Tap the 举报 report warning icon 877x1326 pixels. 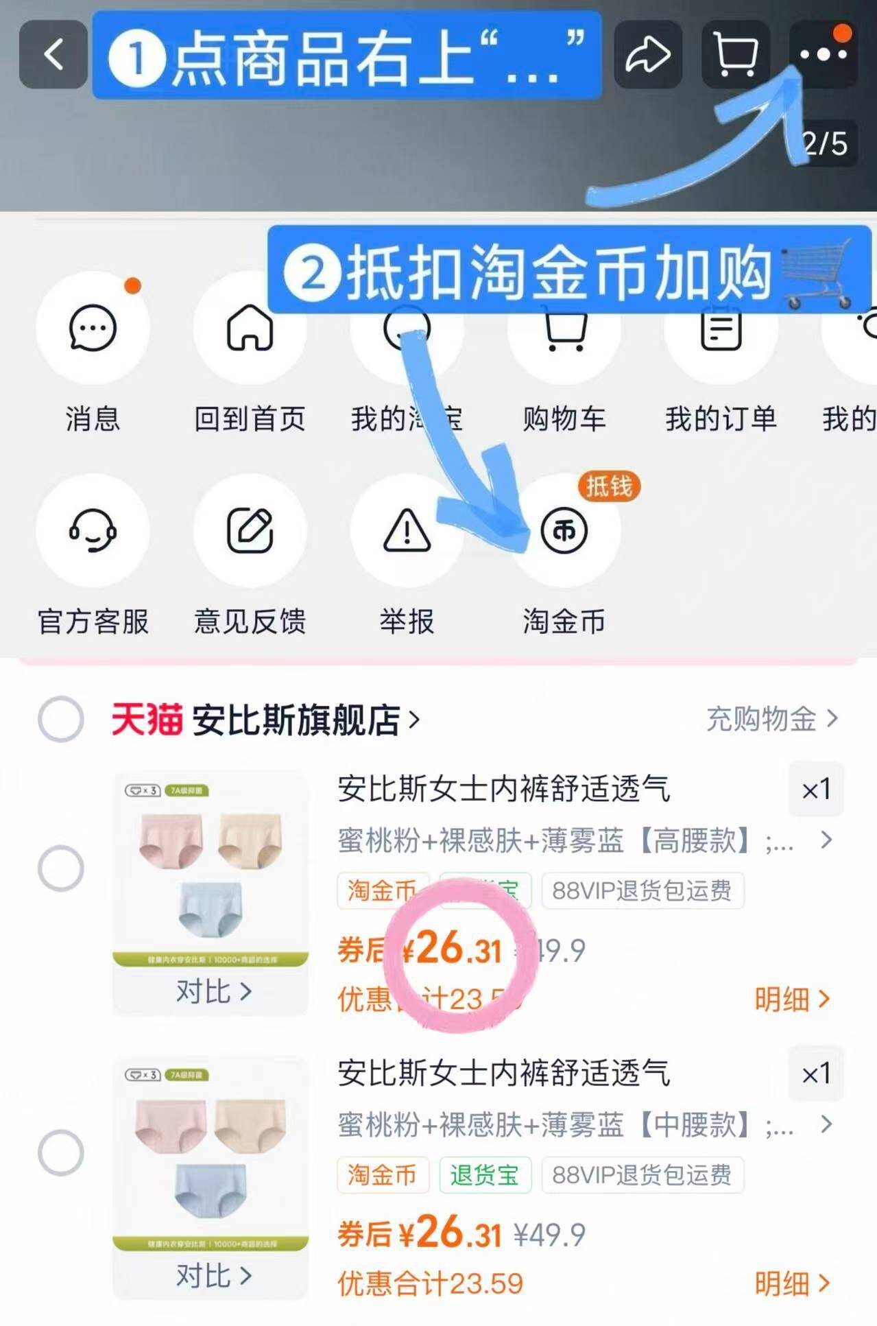tap(407, 530)
